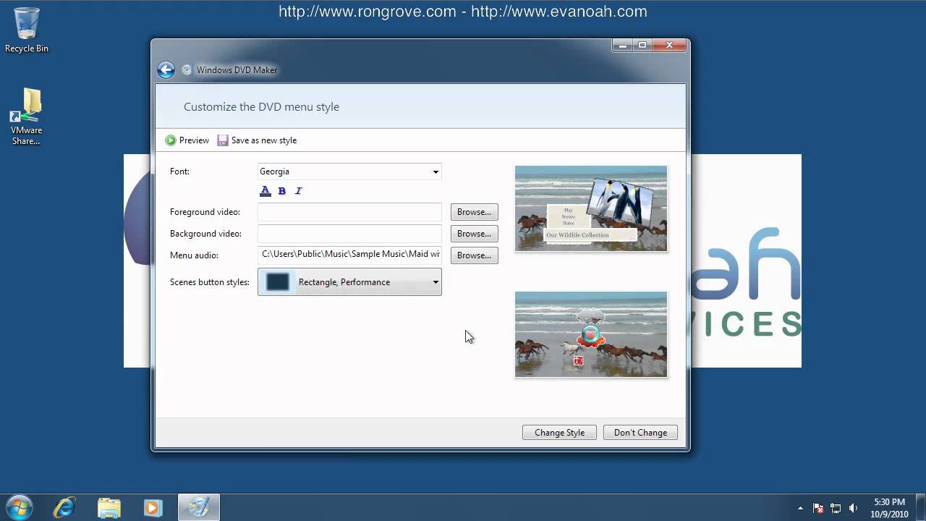Open Windows Explorer from the taskbar
The height and width of the screenshot is (521, 926).
(109, 507)
